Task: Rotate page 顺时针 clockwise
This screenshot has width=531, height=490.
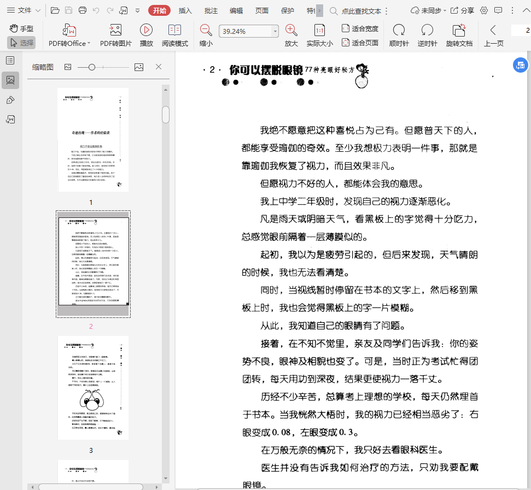Action: [x=399, y=35]
